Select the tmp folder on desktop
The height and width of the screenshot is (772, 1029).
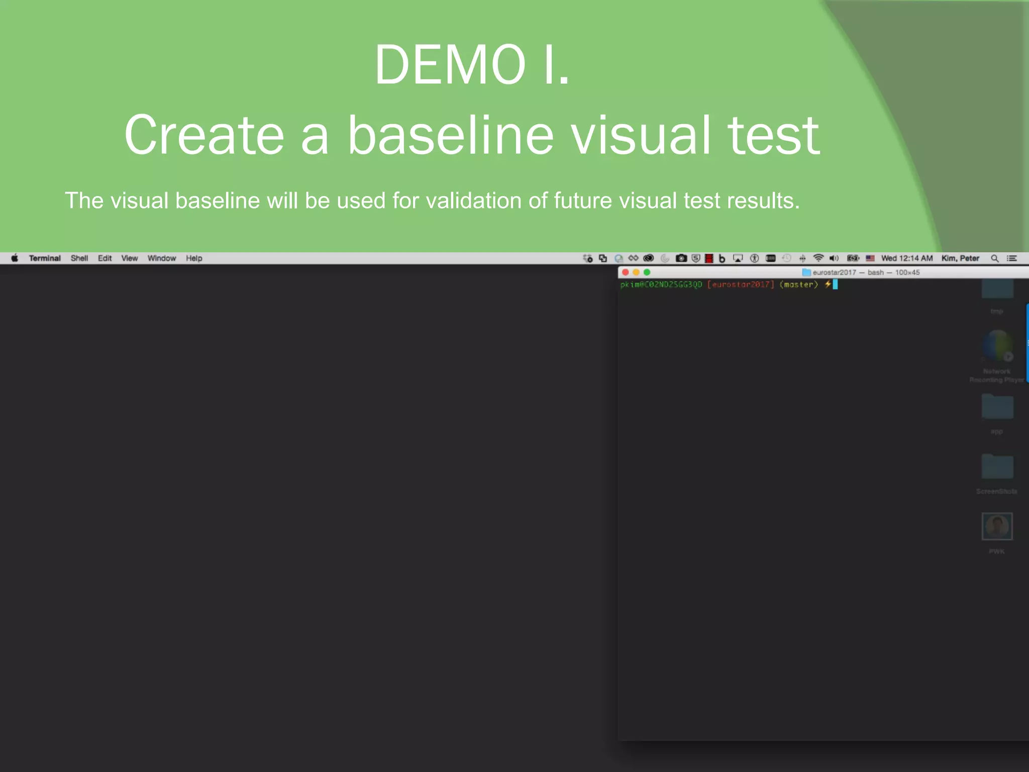[x=997, y=297]
